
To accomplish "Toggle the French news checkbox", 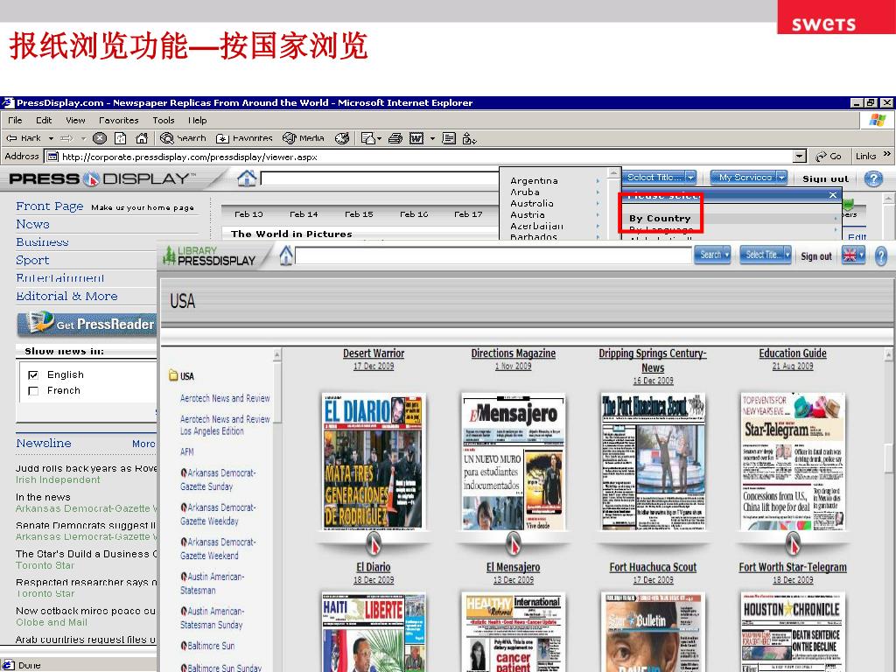I will pos(33,391).
